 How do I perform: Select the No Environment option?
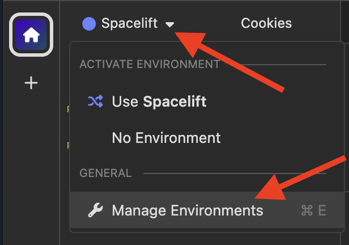(166, 137)
